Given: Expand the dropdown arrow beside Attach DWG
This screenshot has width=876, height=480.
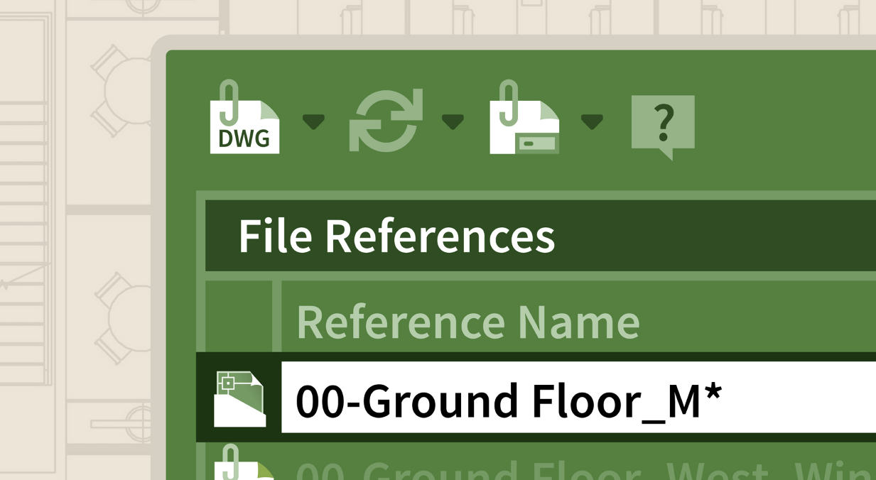Looking at the screenshot, I should pyautogui.click(x=313, y=122).
